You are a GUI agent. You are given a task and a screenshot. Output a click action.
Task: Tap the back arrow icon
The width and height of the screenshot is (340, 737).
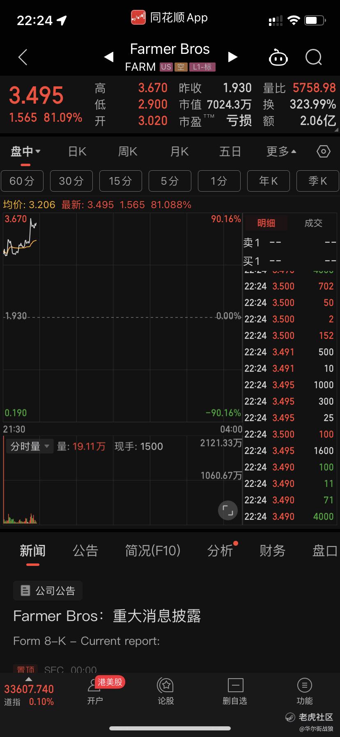pyautogui.click(x=23, y=57)
